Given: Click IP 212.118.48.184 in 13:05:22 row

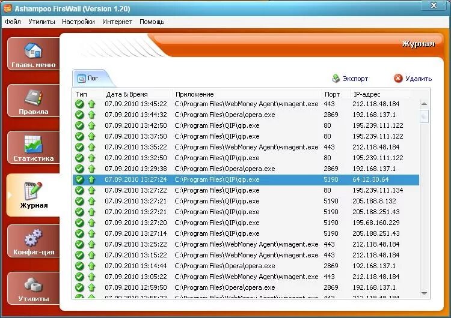Looking at the screenshot, I should tap(376, 277).
